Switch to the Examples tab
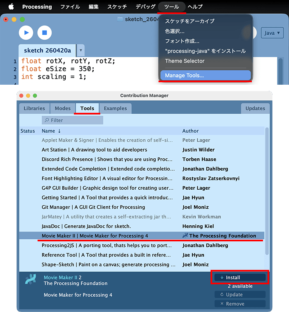The image size is (289, 312). (x=115, y=108)
